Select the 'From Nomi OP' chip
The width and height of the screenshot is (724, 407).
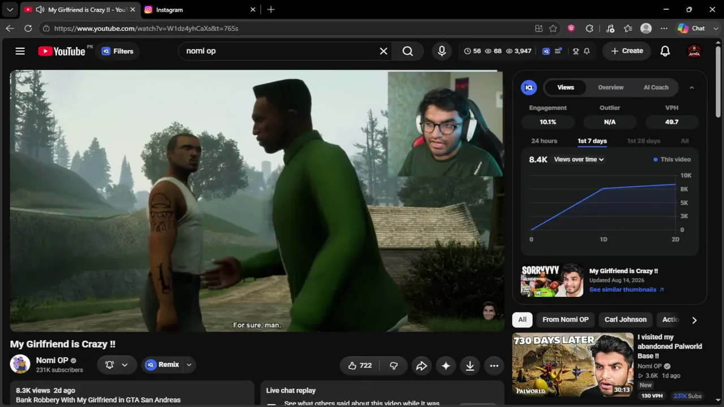(566, 319)
